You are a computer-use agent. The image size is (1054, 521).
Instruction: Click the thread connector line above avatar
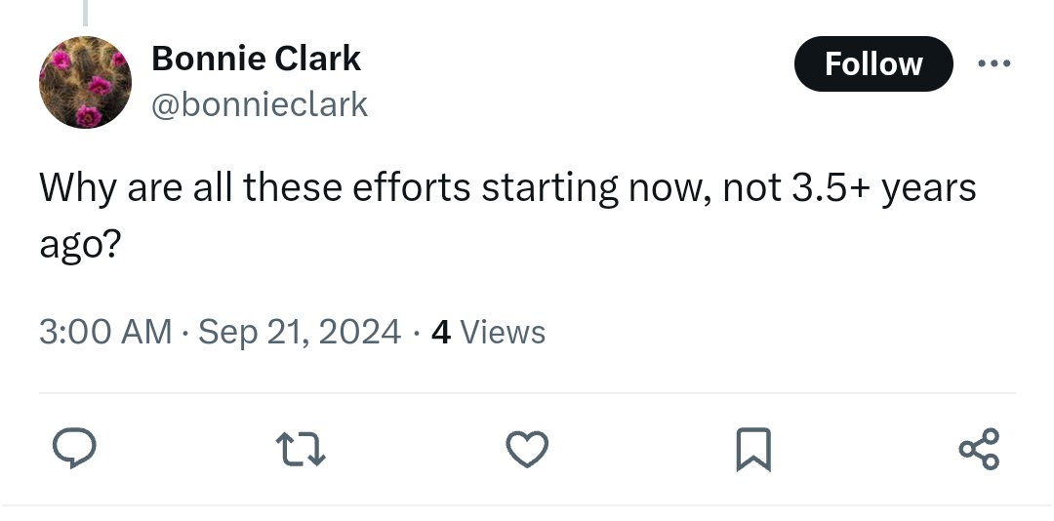tap(85, 12)
